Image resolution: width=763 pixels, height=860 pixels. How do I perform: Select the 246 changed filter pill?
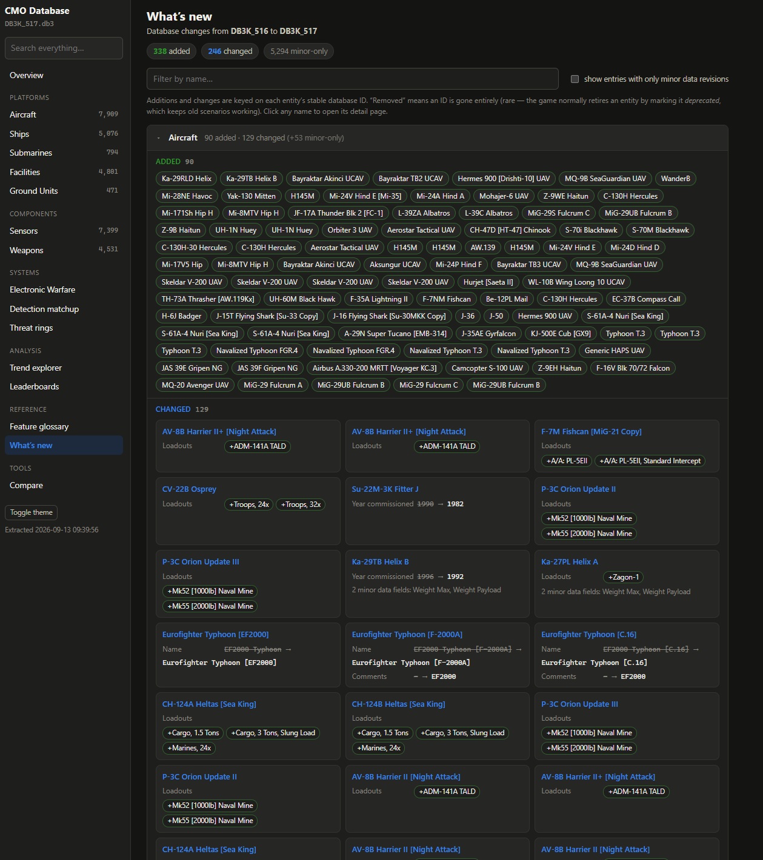[230, 51]
